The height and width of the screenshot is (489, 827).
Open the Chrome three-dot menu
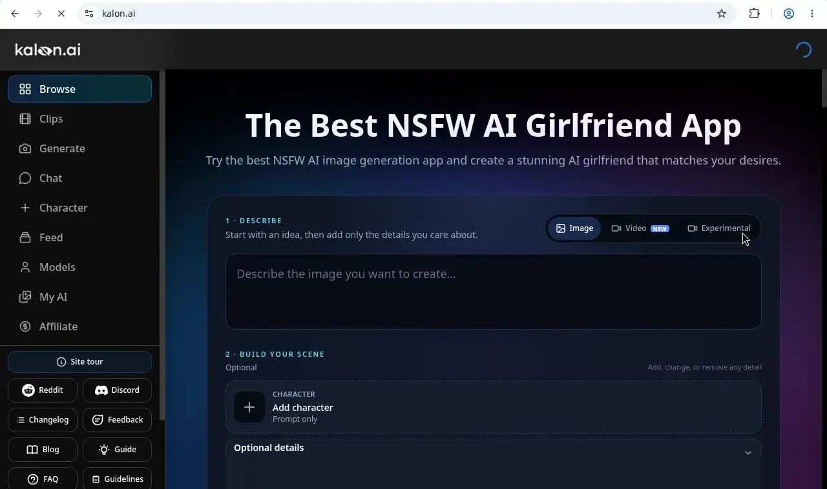coord(812,14)
